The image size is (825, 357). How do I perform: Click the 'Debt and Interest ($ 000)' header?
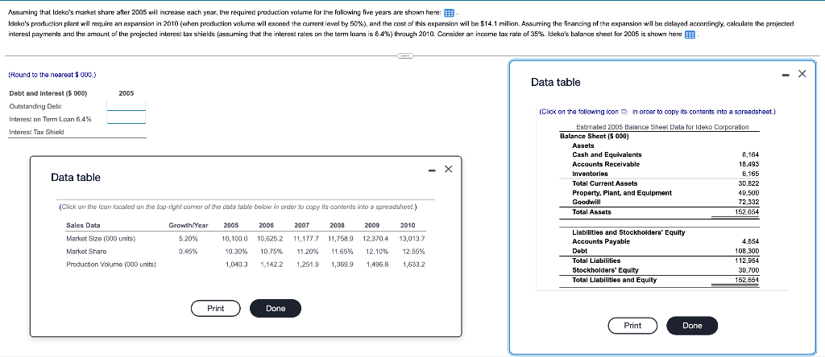pos(48,93)
